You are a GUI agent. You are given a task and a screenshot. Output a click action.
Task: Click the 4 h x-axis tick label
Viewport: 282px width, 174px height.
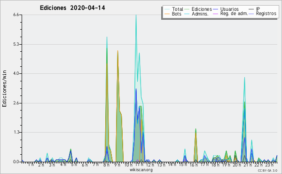pos(63,165)
